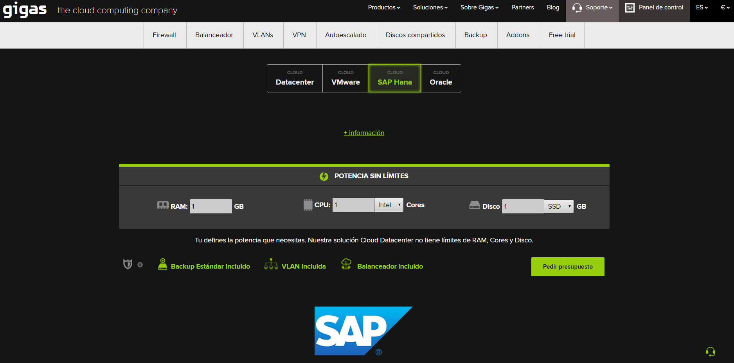Select the Free trial submenu item
734x363 pixels.
(562, 35)
